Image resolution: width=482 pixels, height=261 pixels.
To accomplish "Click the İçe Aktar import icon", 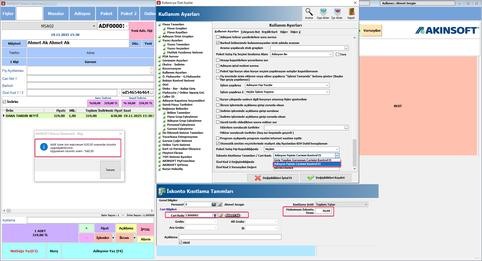I will pos(337,12).
